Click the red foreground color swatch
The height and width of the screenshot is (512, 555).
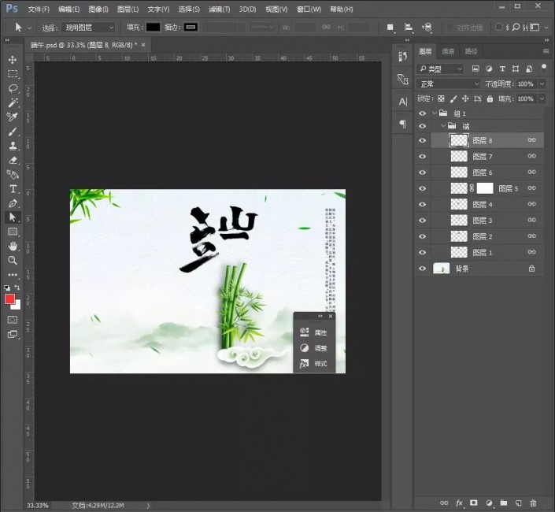click(9, 299)
